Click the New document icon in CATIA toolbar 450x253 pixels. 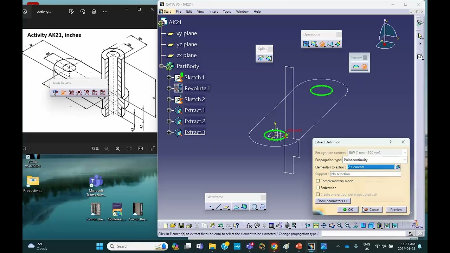coord(165,226)
